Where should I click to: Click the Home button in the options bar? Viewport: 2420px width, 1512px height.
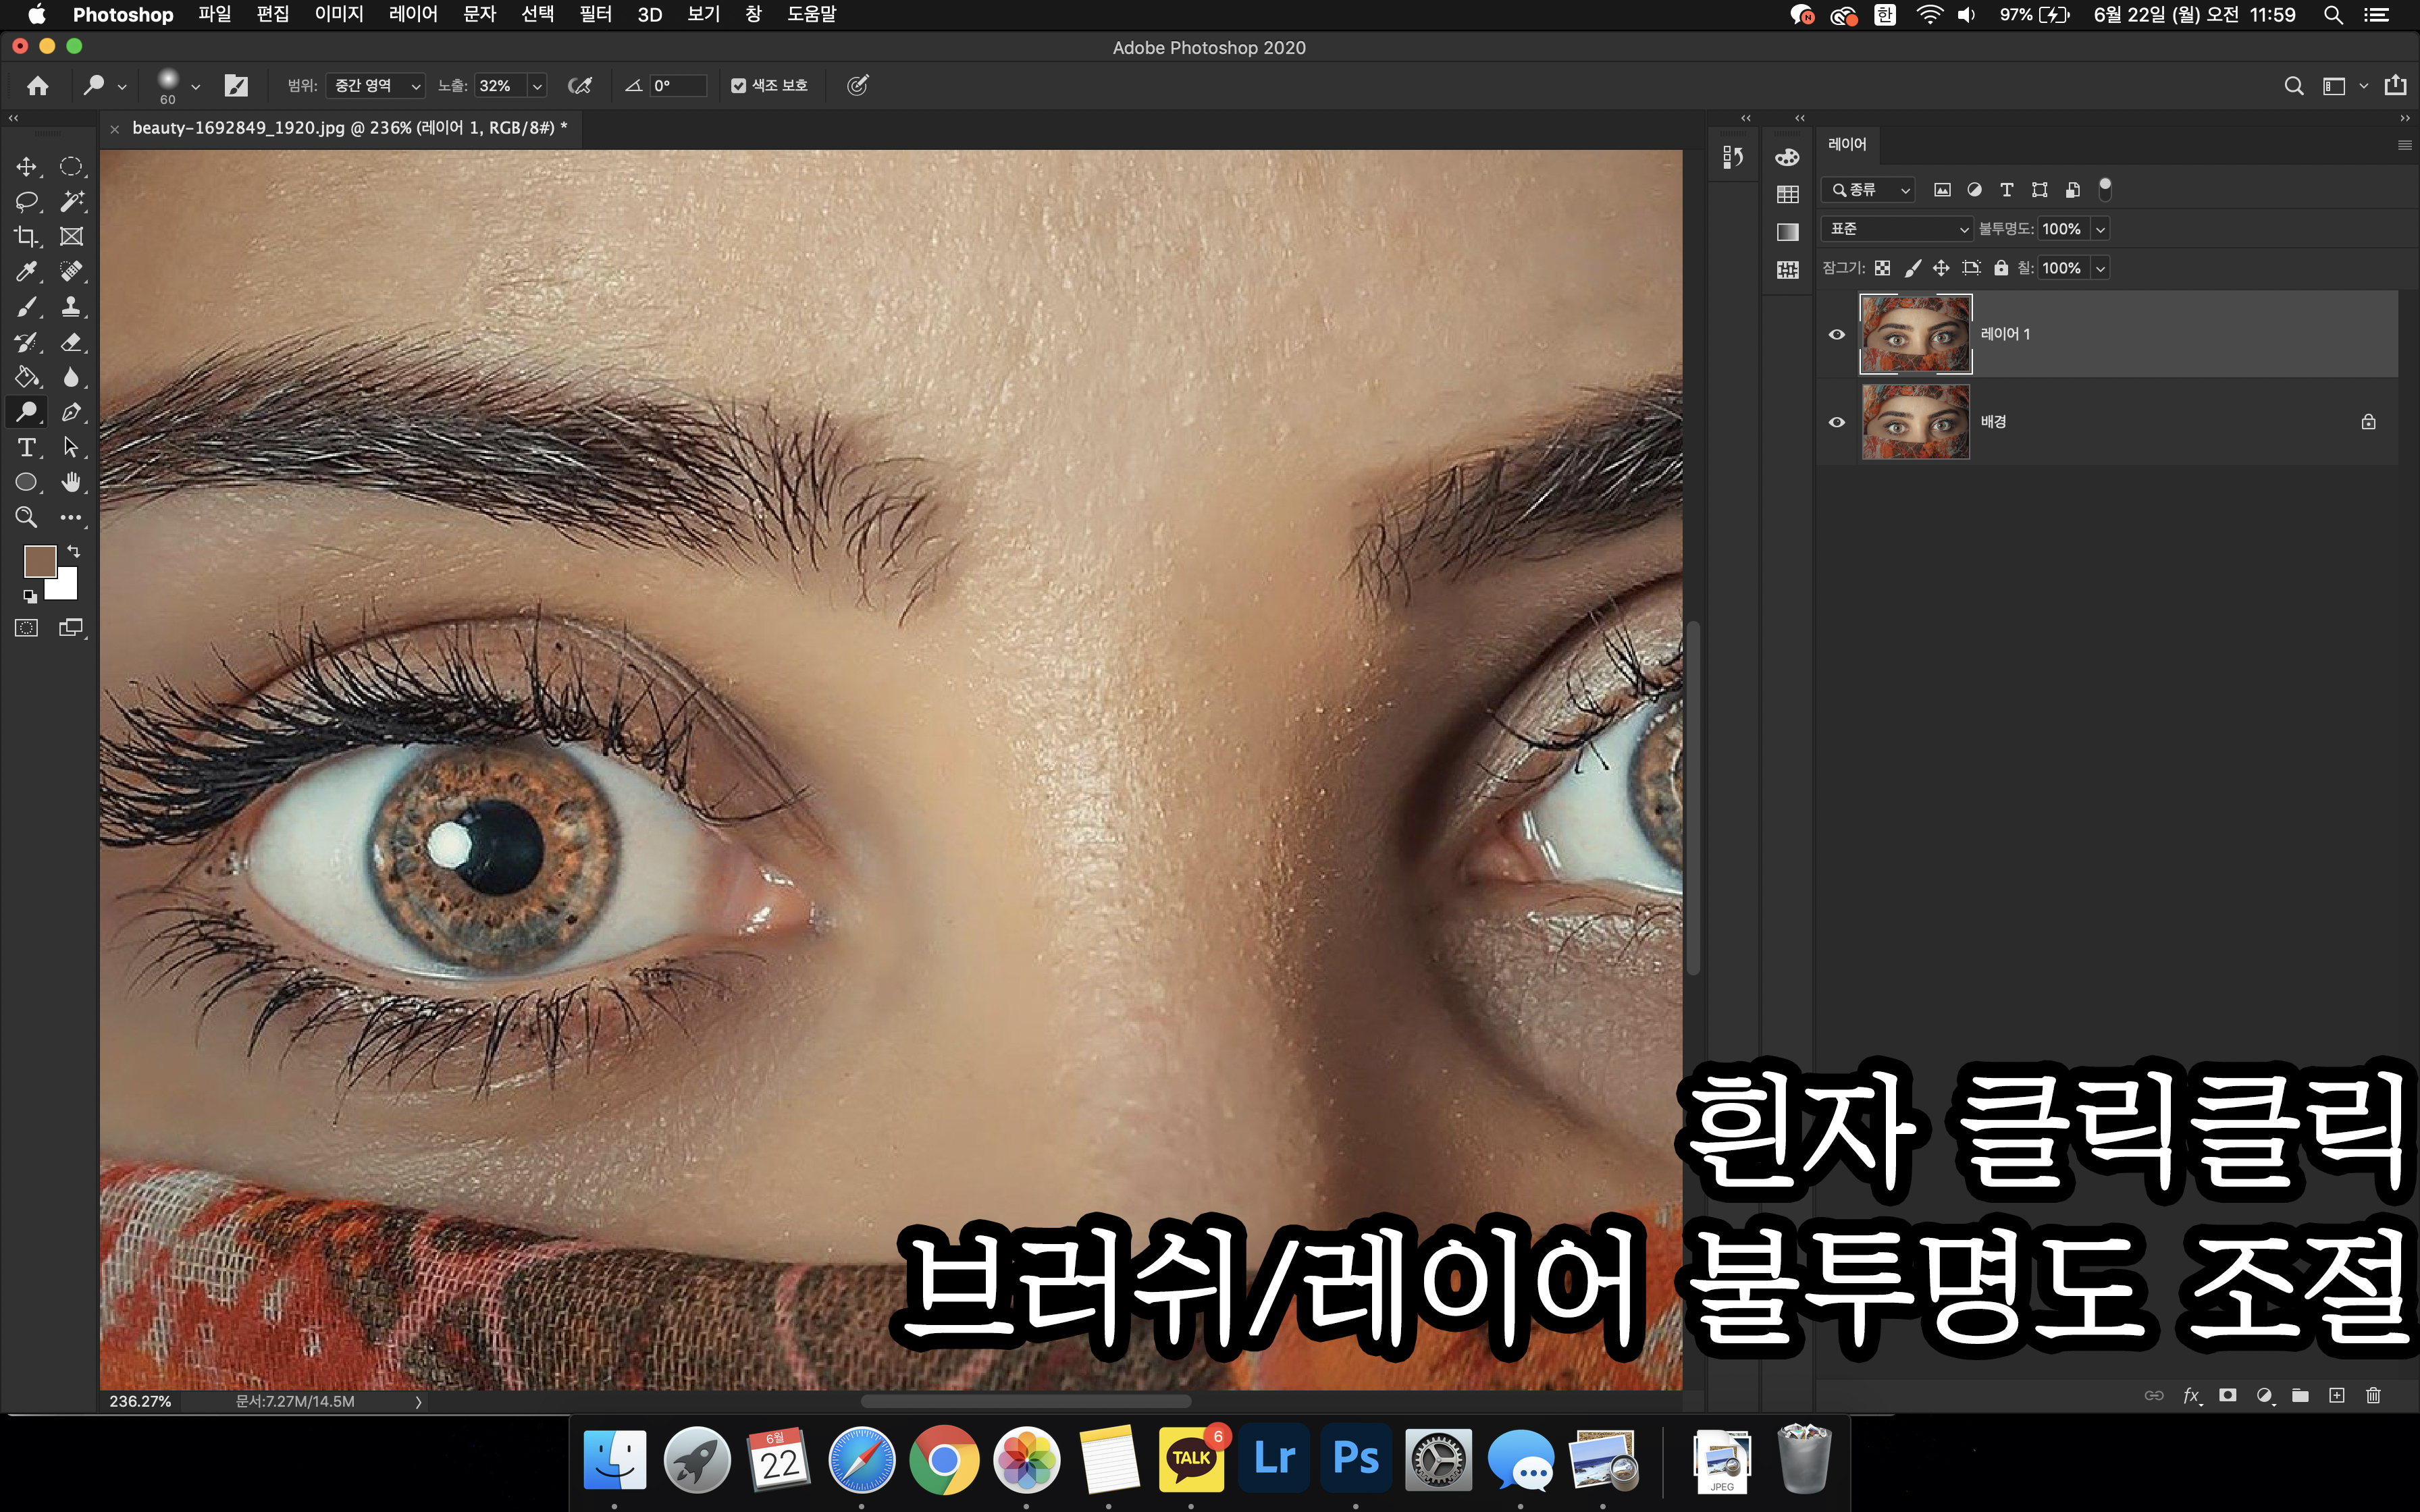(x=38, y=86)
